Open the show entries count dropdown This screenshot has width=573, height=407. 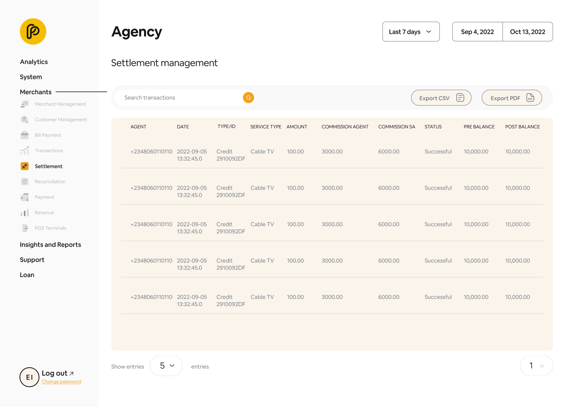click(x=166, y=366)
